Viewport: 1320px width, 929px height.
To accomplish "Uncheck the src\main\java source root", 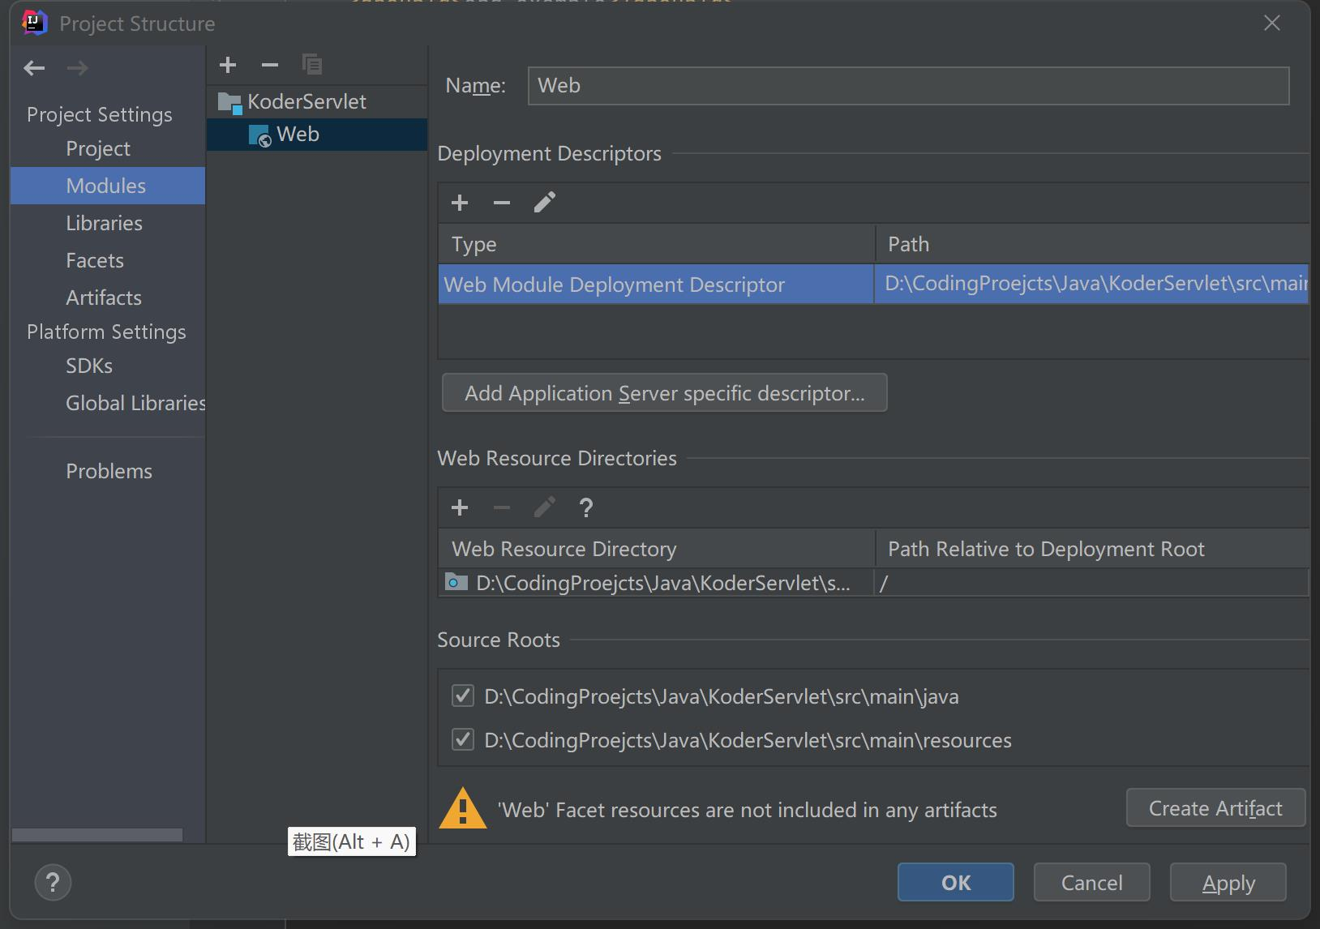I will coord(463,696).
